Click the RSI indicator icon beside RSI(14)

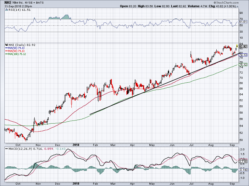[6, 10]
